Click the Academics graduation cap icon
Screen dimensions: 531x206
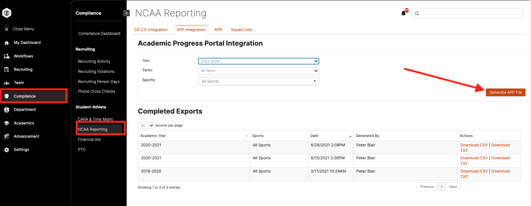(x=7, y=123)
